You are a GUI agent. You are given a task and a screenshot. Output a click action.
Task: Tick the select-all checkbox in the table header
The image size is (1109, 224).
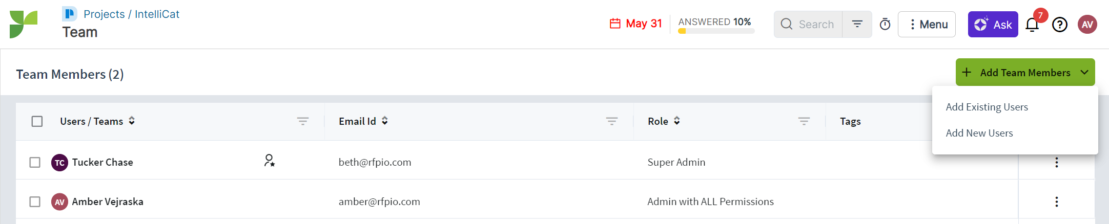[x=37, y=121]
